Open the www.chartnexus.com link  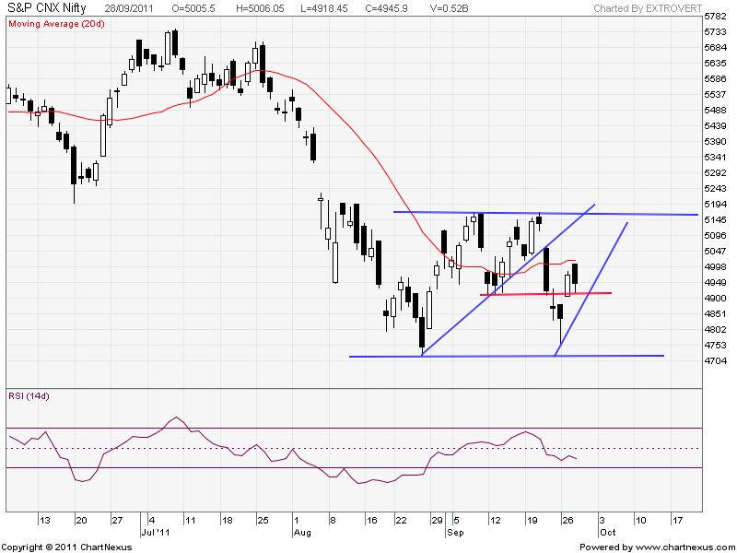click(683, 547)
